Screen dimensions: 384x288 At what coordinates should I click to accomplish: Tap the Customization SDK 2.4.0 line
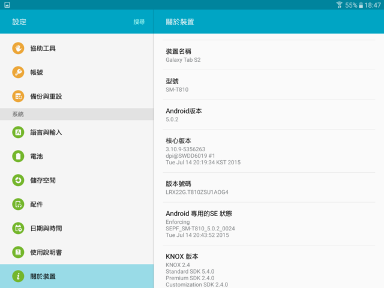197,284
